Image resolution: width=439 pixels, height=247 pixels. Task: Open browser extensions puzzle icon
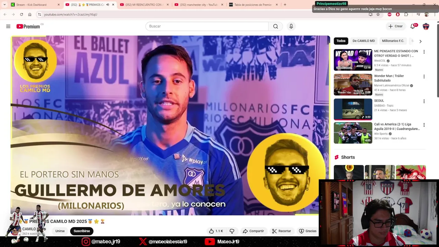pyautogui.click(x=406, y=14)
